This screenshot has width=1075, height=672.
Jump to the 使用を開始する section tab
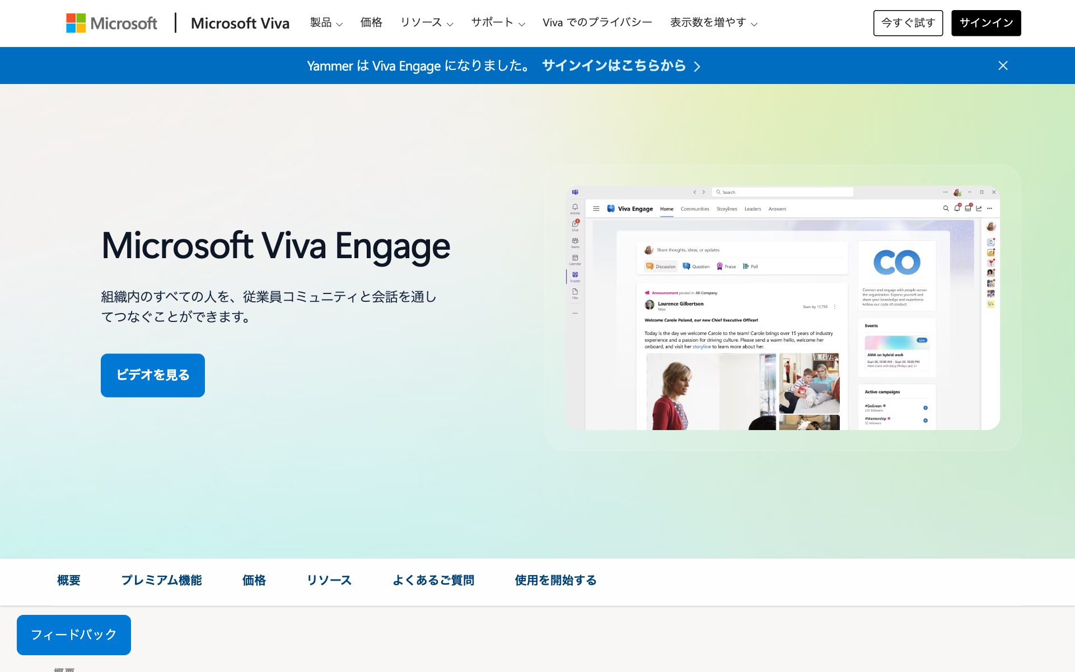556,581
